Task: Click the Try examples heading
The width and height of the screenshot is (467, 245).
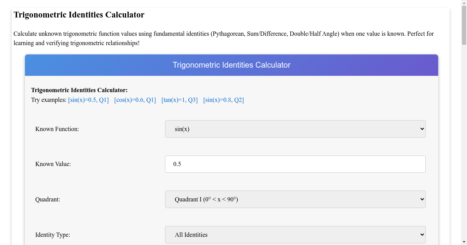Action: click(x=47, y=100)
